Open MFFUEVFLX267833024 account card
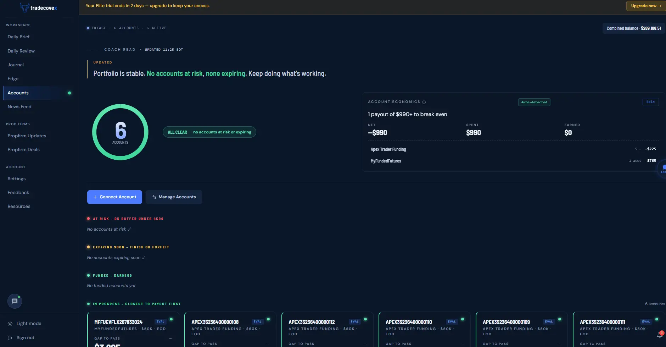The image size is (666, 347). 133,330
